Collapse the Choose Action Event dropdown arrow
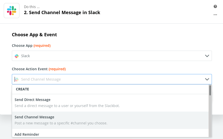223x139 pixels. pos(207,79)
